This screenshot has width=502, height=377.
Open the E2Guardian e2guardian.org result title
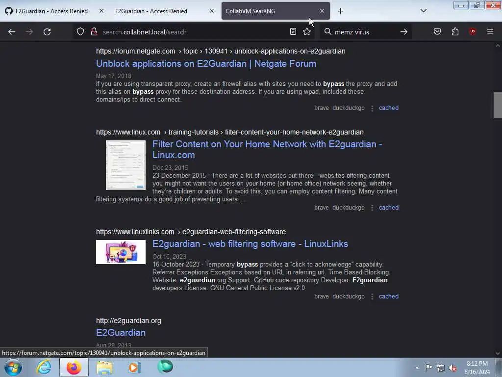point(121,332)
